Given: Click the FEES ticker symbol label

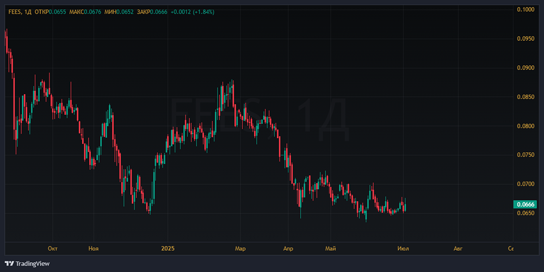Looking at the screenshot, I should coord(16,12).
